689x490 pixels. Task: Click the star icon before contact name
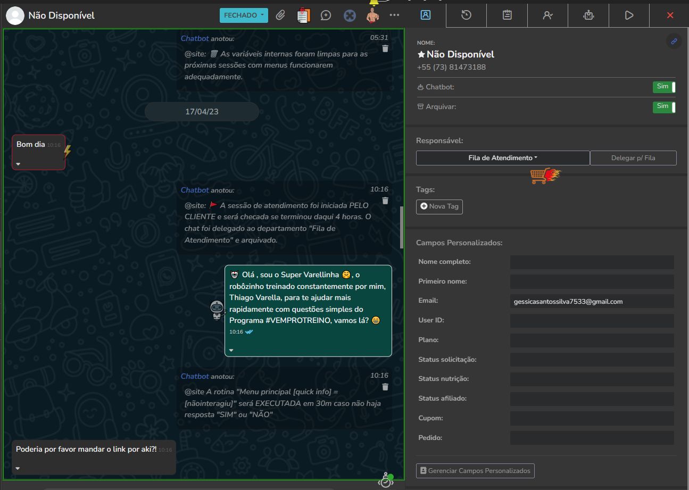(x=421, y=54)
